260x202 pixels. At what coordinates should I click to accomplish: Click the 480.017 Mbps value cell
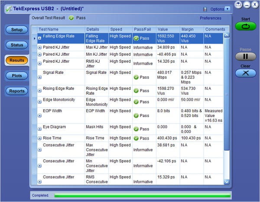point(168,77)
